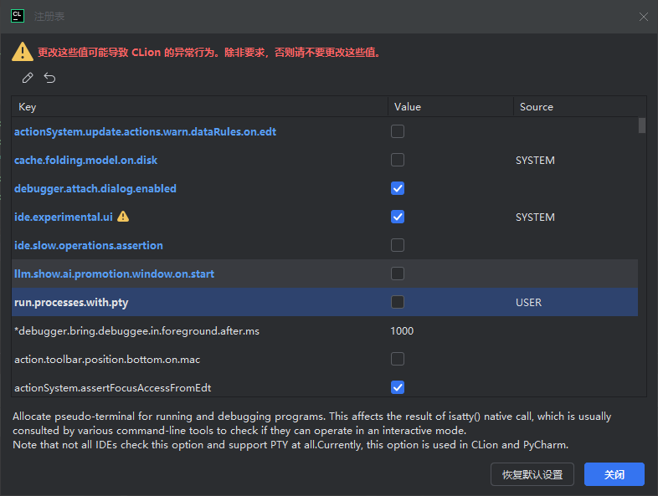This screenshot has width=658, height=496.
Task: Click the Key column header
Action: tap(200, 107)
